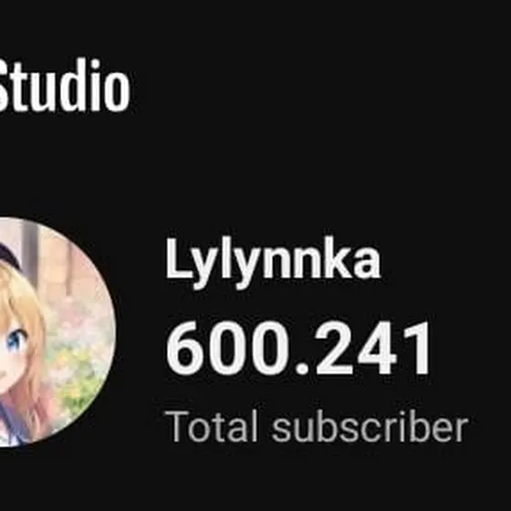Select the digits 241 in subscriber count
The image size is (511, 511).
pos(373,348)
